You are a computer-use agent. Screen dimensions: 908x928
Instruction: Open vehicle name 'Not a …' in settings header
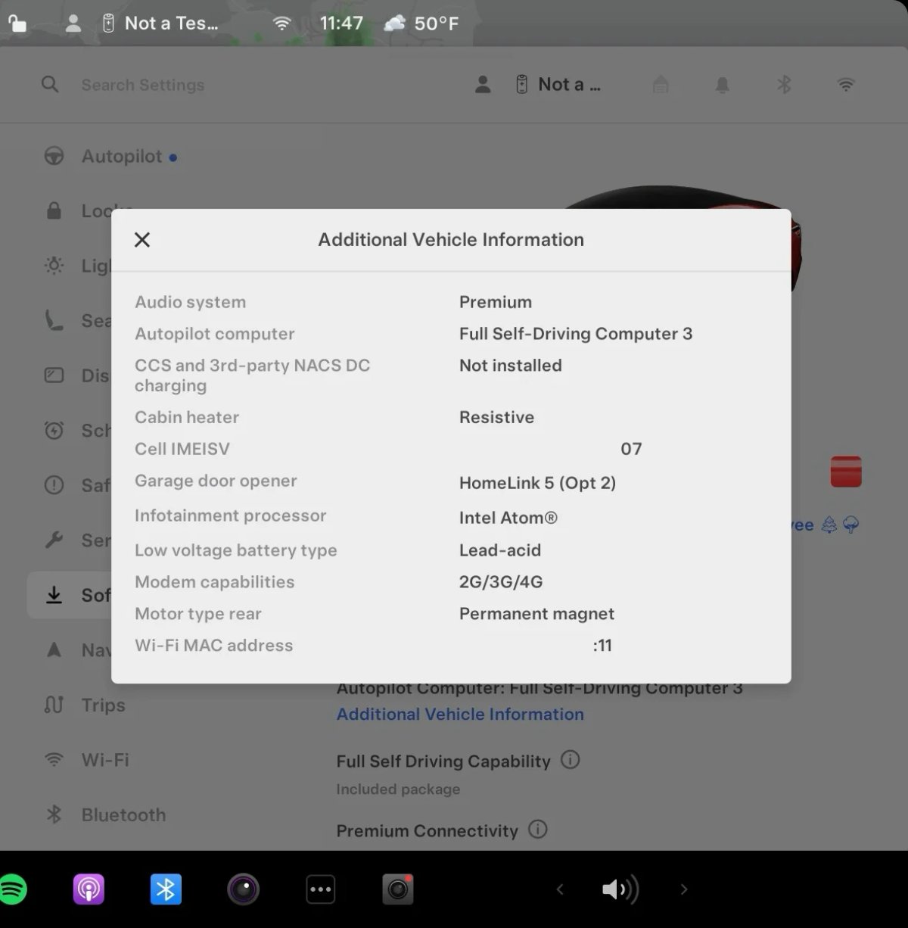(569, 85)
